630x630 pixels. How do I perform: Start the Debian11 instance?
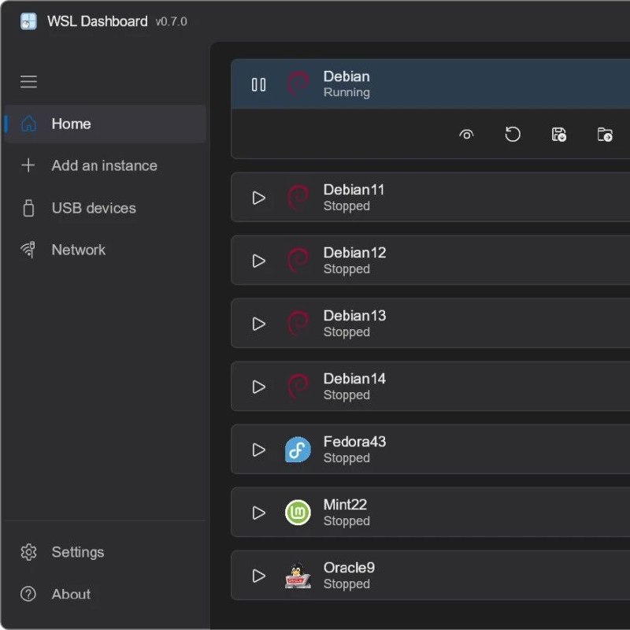tap(258, 198)
